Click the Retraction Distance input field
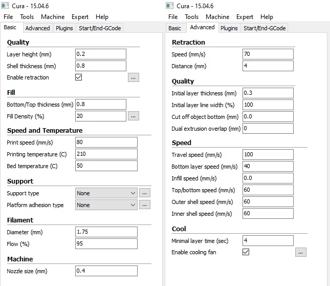330x286 pixels. point(268,66)
